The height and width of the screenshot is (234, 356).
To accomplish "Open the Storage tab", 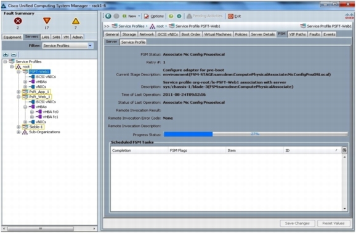I will tap(129, 34).
